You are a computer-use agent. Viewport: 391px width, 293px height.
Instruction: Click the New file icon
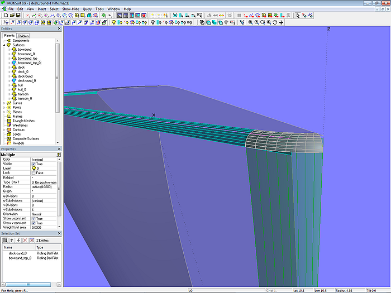(x=6, y=15)
